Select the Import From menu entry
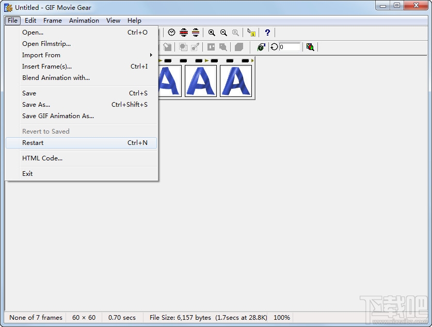The image size is (432, 327). click(81, 55)
